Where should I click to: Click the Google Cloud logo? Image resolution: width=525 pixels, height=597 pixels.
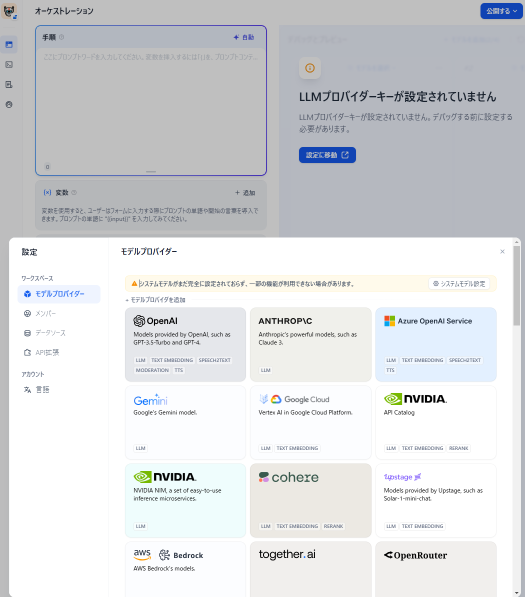[294, 399]
